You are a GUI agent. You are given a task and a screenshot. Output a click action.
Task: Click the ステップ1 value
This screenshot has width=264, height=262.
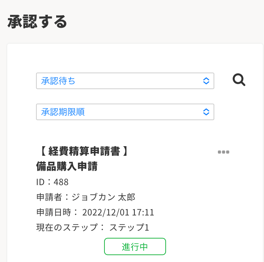click(x=129, y=227)
